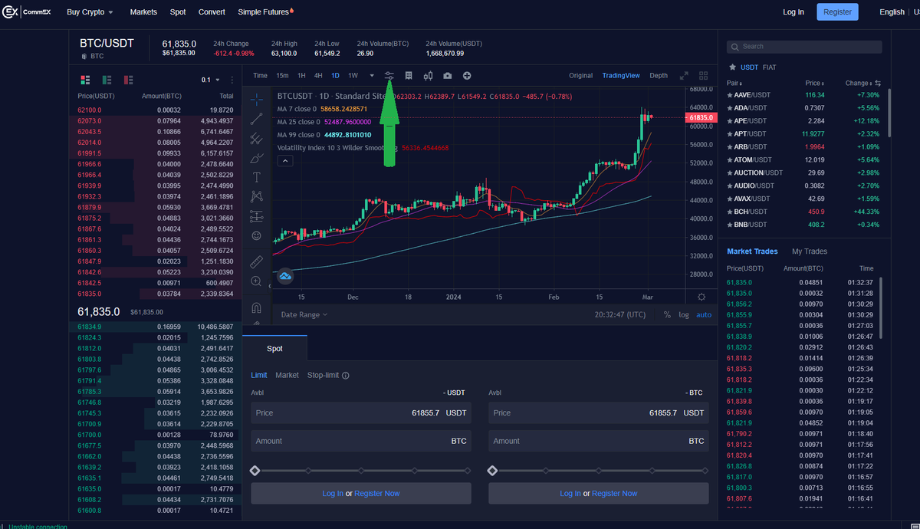Open the My Trades tab link
This screenshot has width=920, height=529.
810,251
